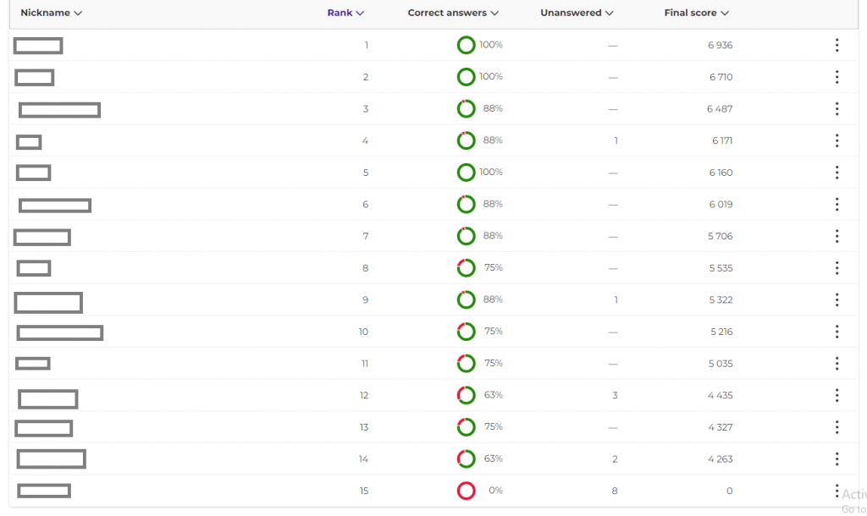This screenshot has width=867, height=516.
Task: Open kebab menu for rank 11 row
Action: point(837,364)
